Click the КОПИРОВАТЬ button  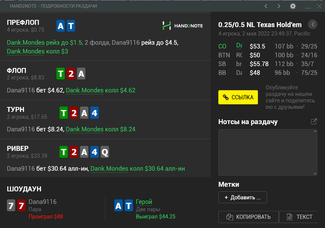tap(248, 217)
